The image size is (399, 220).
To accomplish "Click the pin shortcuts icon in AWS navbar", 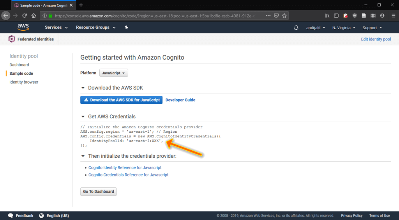I will (x=126, y=28).
